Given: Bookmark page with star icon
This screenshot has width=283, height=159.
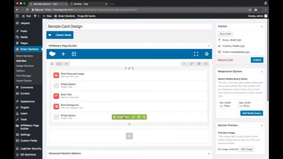Looking at the screenshot, I should [250, 10].
